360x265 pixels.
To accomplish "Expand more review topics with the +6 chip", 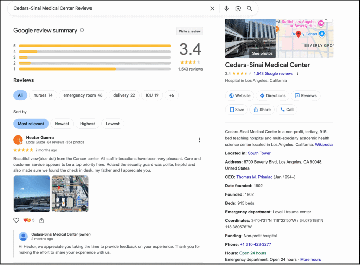I will click(172, 95).
